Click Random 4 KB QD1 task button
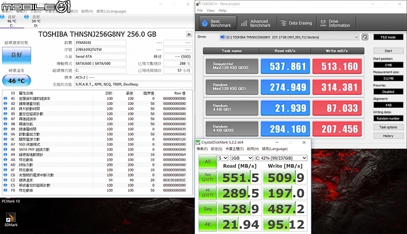 (232, 108)
